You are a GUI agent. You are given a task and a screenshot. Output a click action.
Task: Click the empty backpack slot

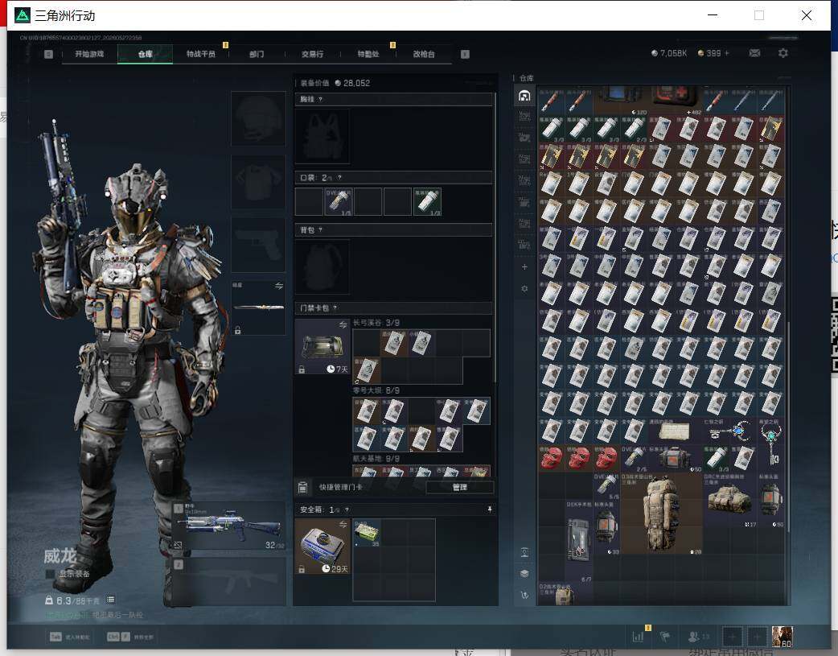click(322, 267)
